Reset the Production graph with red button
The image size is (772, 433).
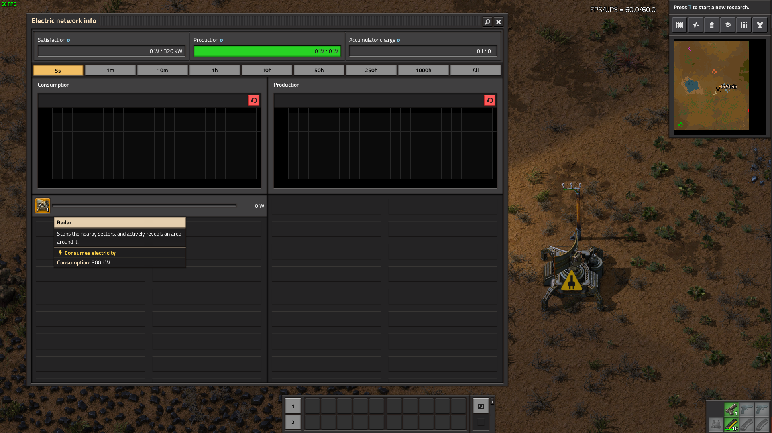click(x=490, y=100)
